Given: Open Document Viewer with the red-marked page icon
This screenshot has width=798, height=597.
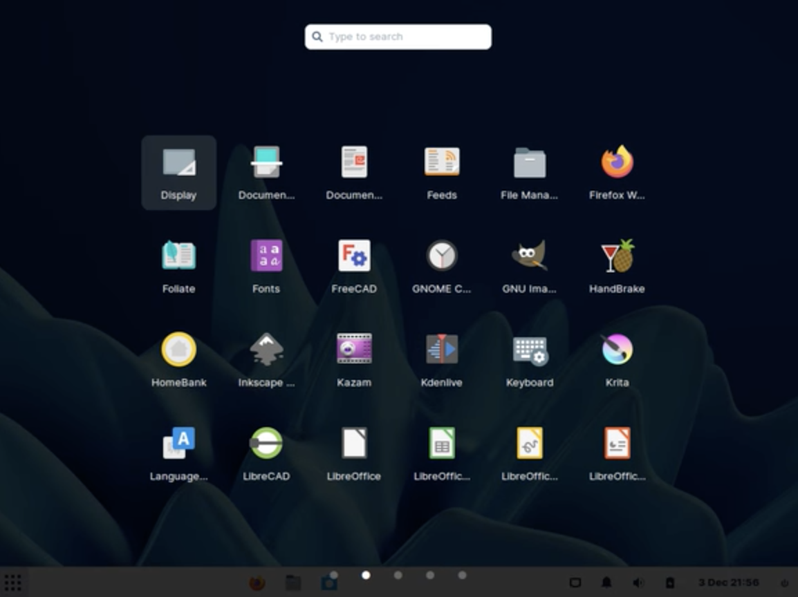Looking at the screenshot, I should click(x=354, y=173).
